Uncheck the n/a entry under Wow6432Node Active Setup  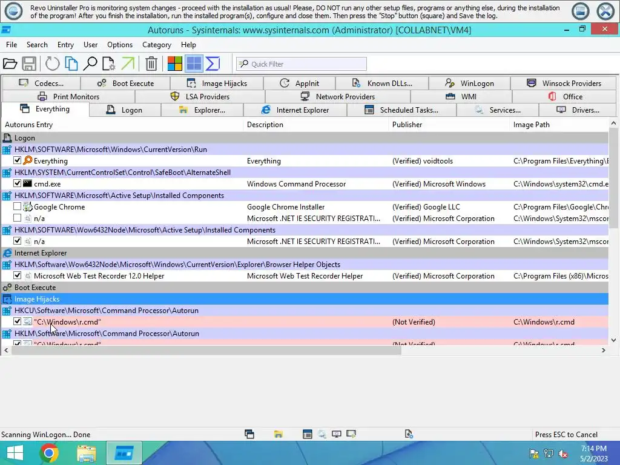[17, 240]
